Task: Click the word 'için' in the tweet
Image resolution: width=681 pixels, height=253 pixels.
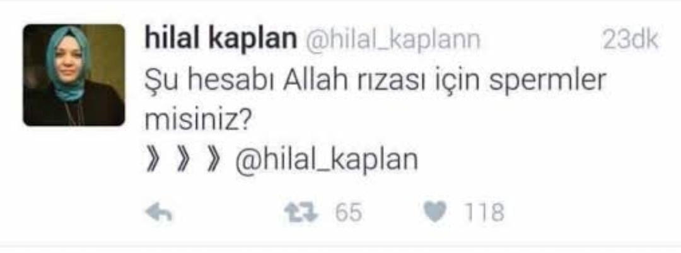Action: coord(456,82)
